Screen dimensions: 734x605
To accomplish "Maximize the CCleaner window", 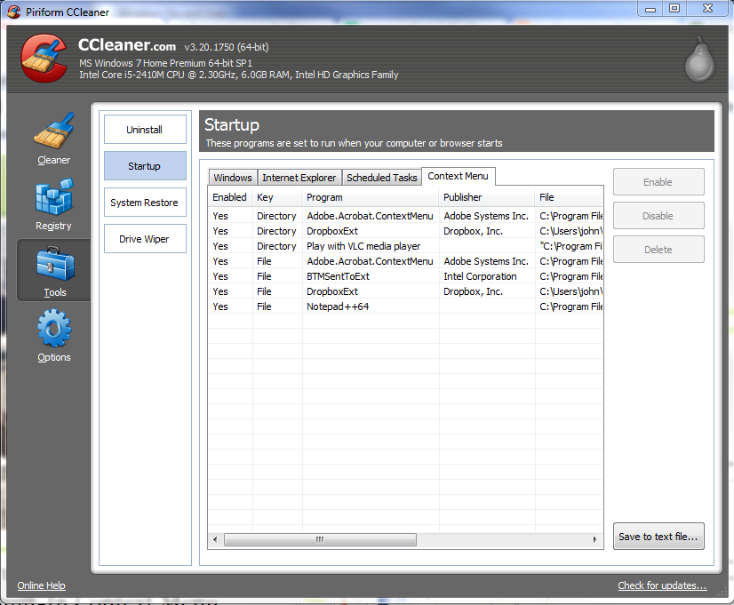I will (x=674, y=8).
